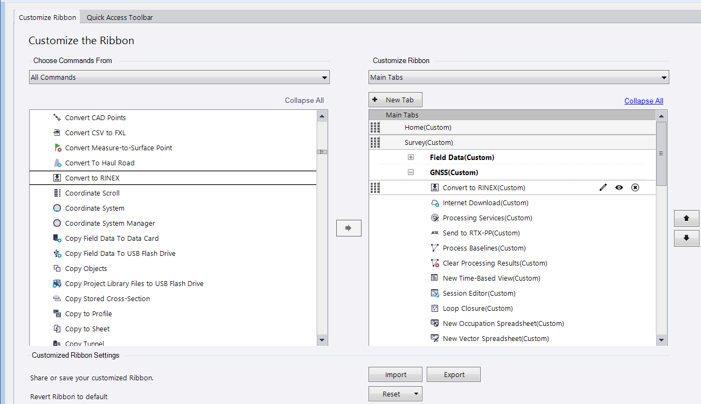
Task: Open the All Commands dropdown
Action: [324, 78]
